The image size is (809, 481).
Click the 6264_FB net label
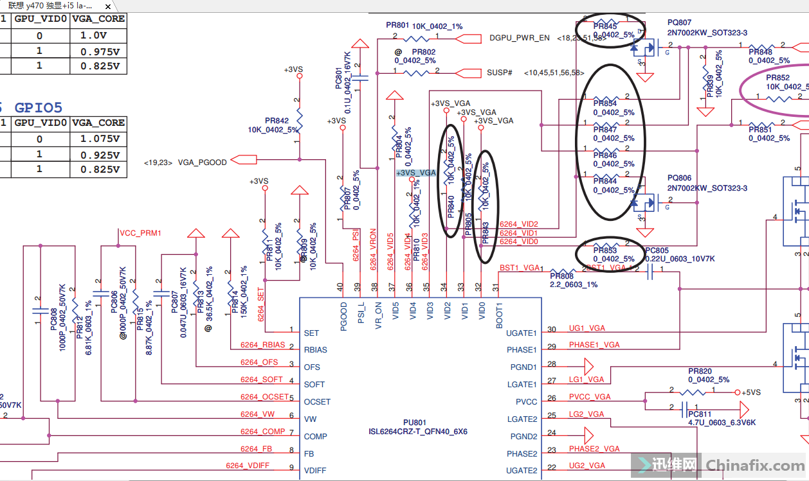(256, 449)
